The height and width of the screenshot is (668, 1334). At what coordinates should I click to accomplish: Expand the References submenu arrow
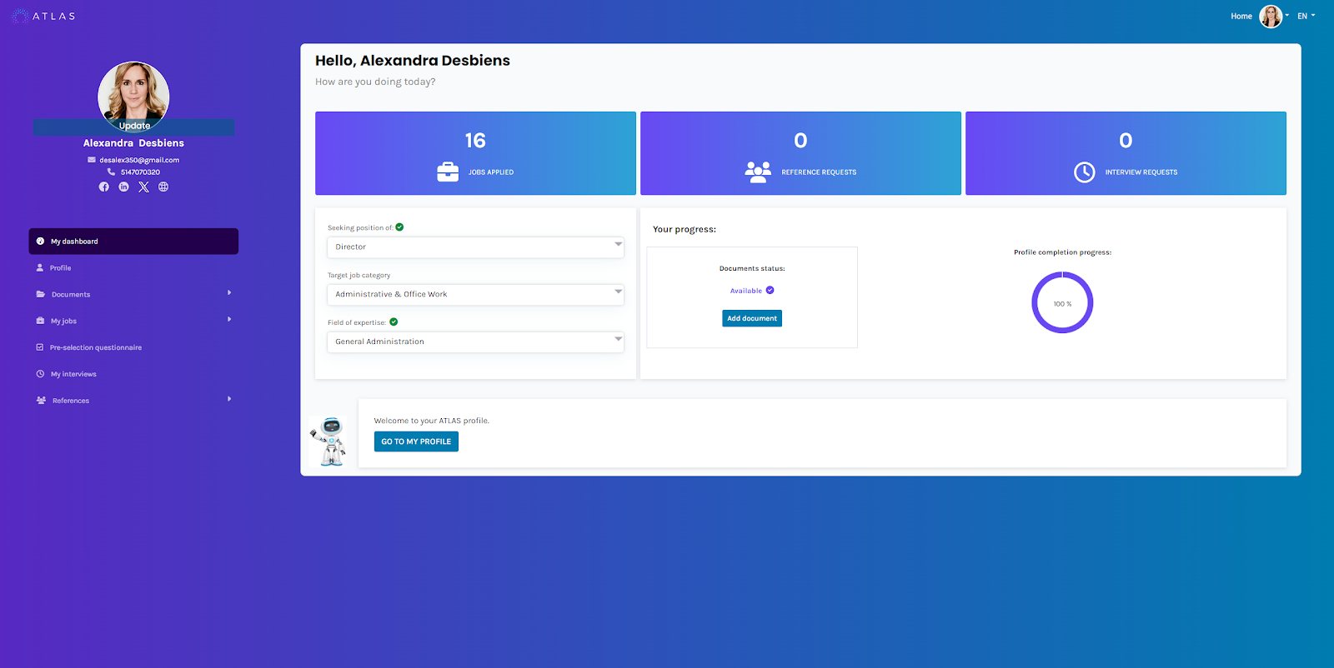tap(229, 400)
